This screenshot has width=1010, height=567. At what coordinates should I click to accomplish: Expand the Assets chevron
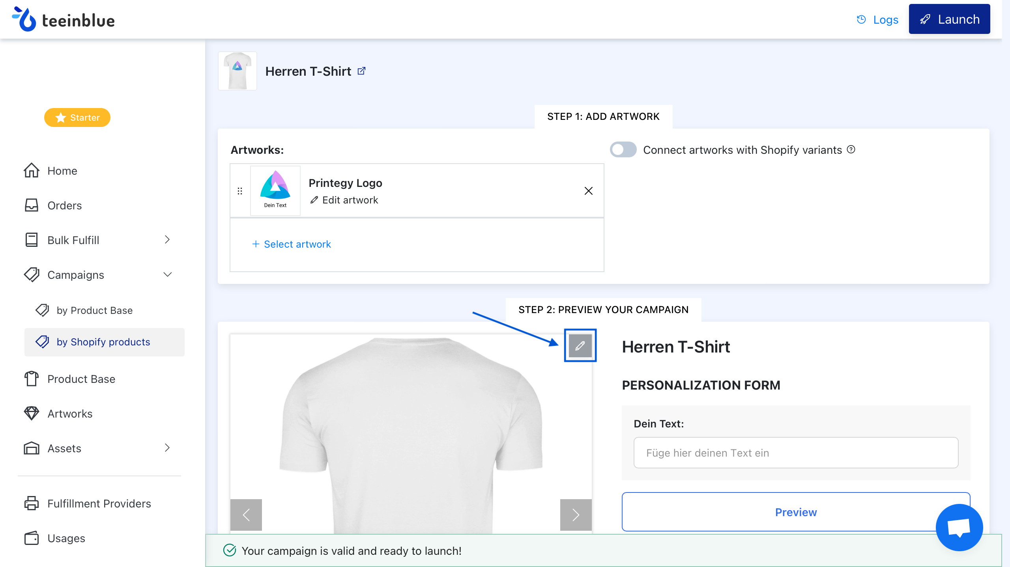coord(167,448)
